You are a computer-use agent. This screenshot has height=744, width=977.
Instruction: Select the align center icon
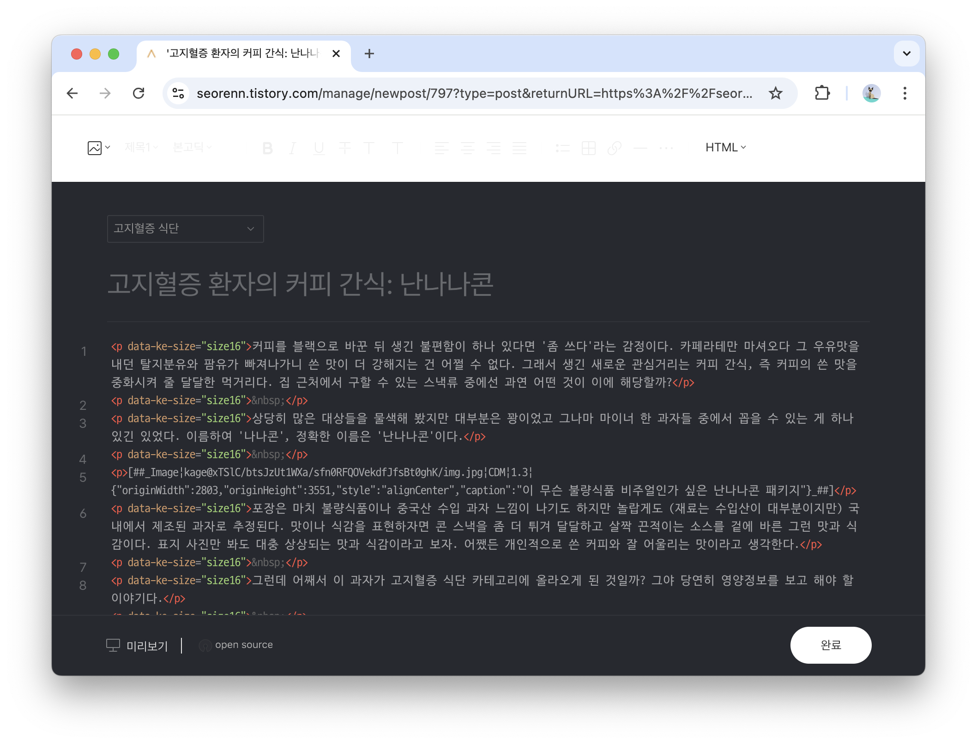pos(467,148)
